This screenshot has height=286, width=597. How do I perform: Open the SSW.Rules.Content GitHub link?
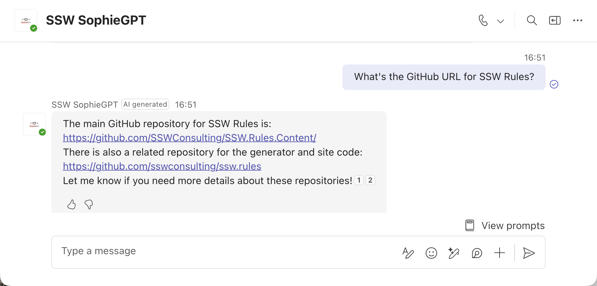[x=189, y=138]
